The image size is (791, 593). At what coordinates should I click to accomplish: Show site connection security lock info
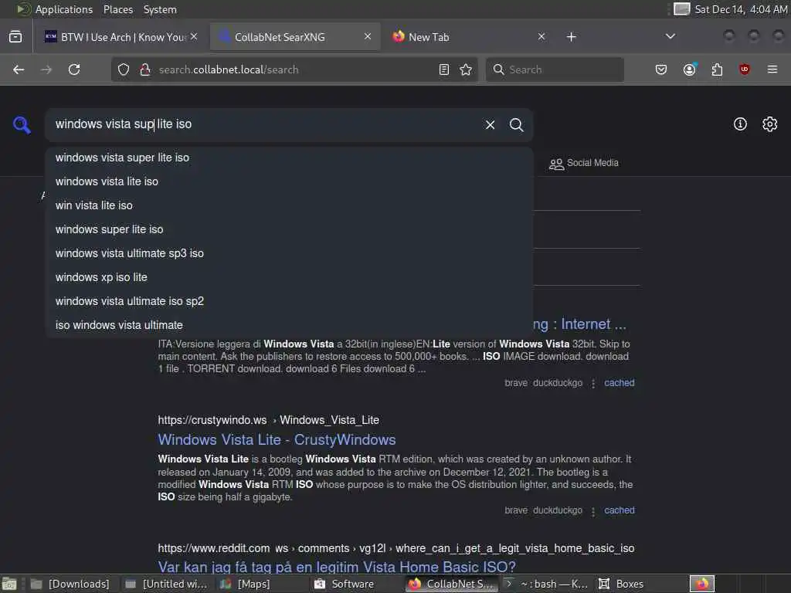[145, 69]
